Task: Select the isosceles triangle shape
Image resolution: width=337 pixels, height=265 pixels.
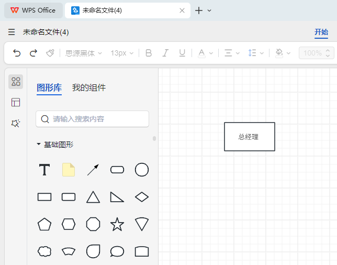Action: pos(93,197)
